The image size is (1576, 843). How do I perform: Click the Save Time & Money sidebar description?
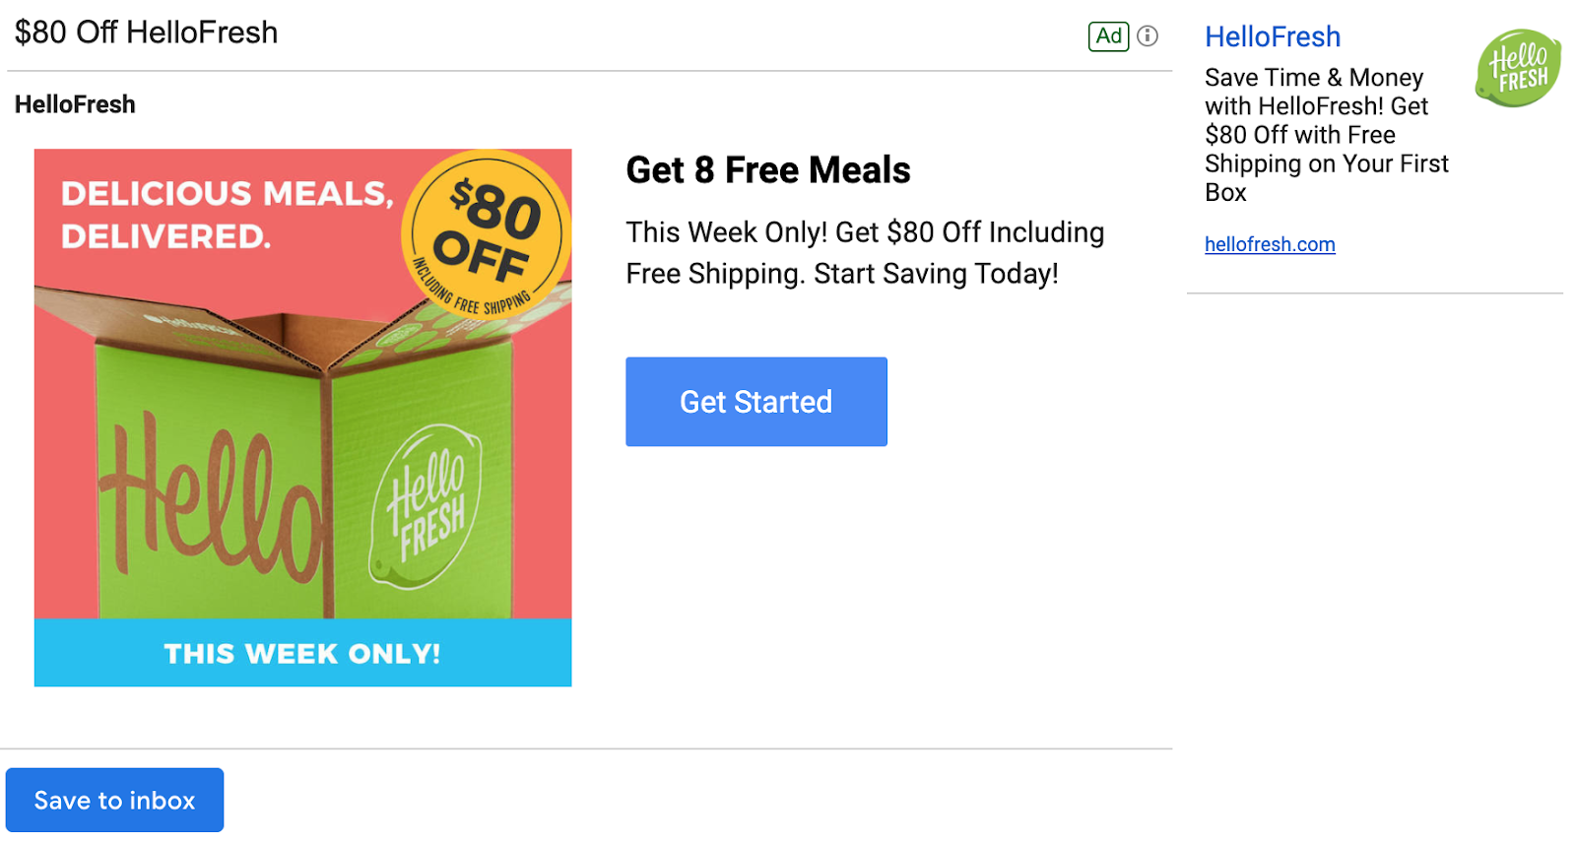[x=1326, y=135]
